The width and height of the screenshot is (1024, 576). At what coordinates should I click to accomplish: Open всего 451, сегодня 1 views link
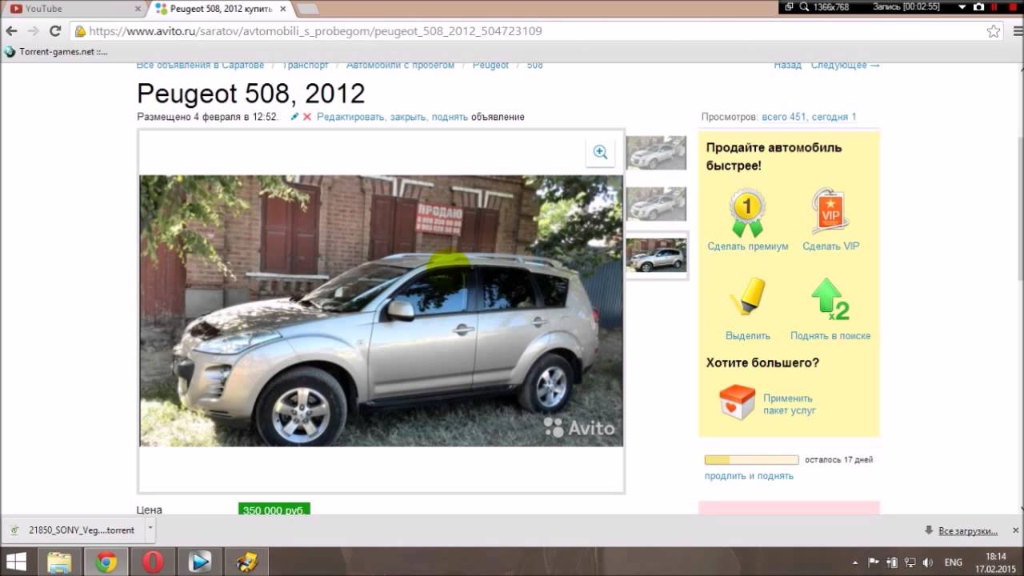pos(809,117)
